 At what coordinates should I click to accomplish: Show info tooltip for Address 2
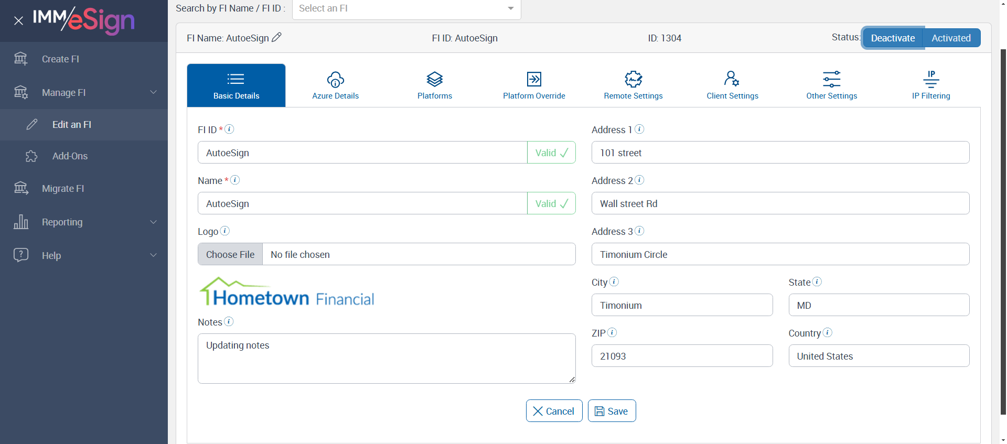tap(639, 180)
